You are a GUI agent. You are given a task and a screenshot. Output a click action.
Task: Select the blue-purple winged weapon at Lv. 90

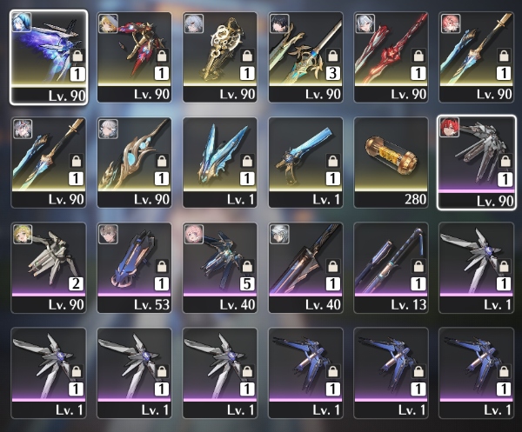49,57
